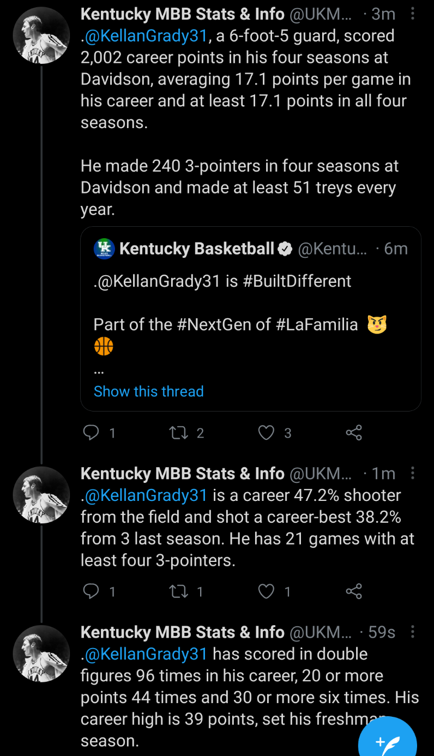Screen dimensions: 434x756
Task: Reply to the 2,002 career points tweet
Action: (91, 433)
